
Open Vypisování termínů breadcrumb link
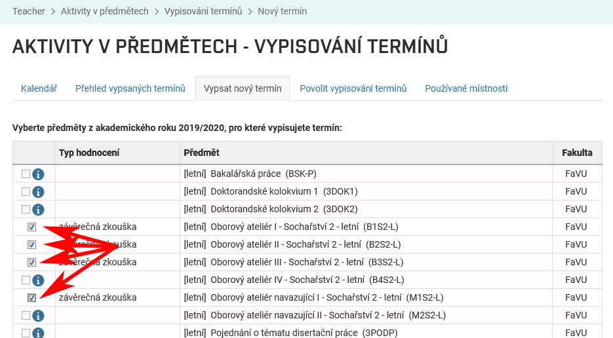203,11
